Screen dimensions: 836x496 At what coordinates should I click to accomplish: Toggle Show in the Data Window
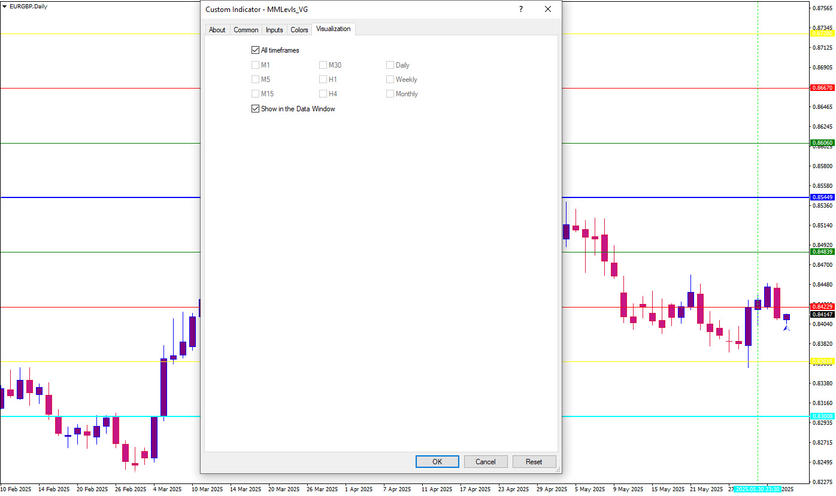(x=256, y=109)
